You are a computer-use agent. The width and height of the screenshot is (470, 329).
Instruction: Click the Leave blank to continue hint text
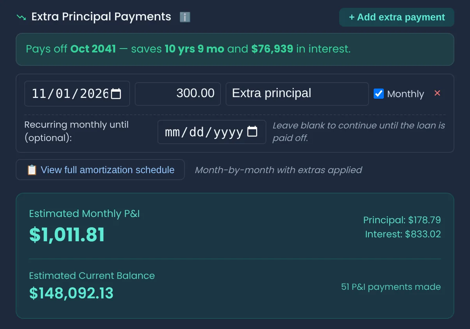(x=359, y=132)
